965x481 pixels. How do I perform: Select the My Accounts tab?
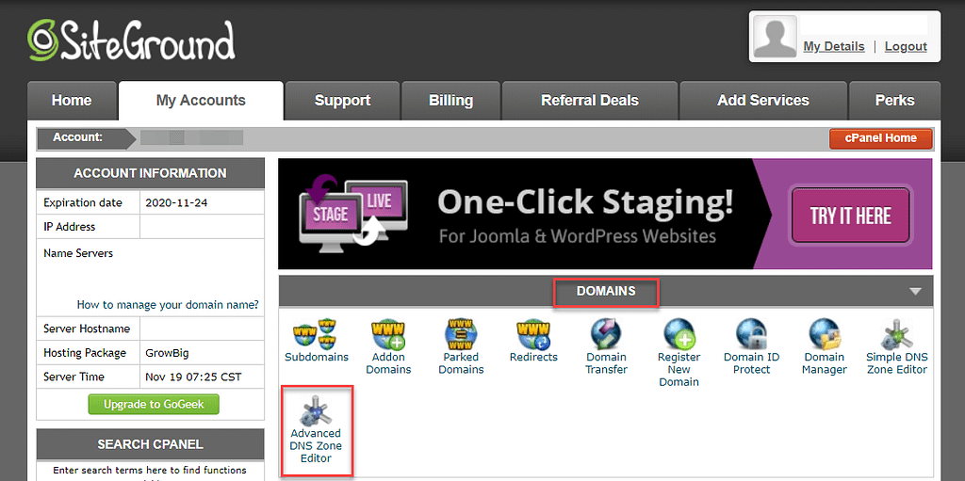tap(201, 101)
